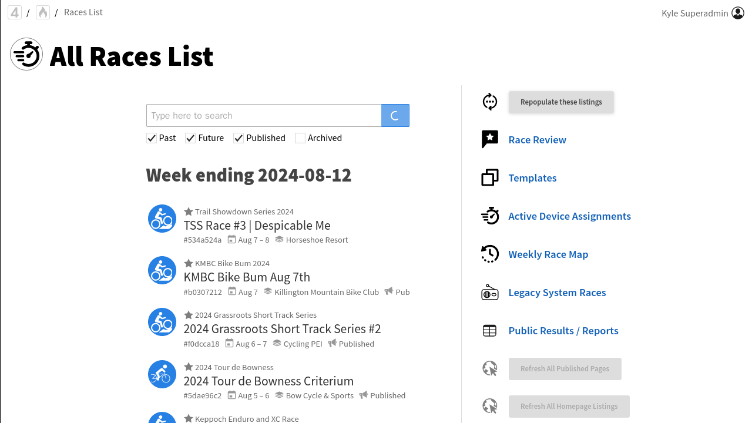Click the stopwatch icon beside All Races List
This screenshot has width=752, height=423.
click(x=26, y=55)
